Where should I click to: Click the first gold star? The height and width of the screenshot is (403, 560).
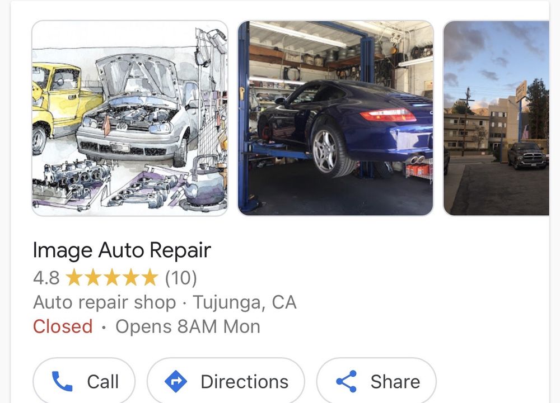click(74, 278)
